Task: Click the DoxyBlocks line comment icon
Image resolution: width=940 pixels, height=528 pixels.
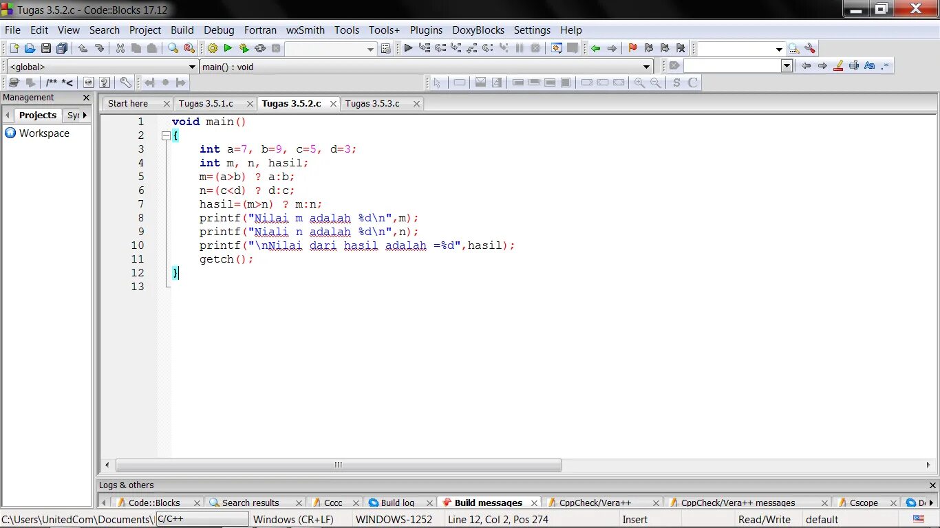Action: 67,82
